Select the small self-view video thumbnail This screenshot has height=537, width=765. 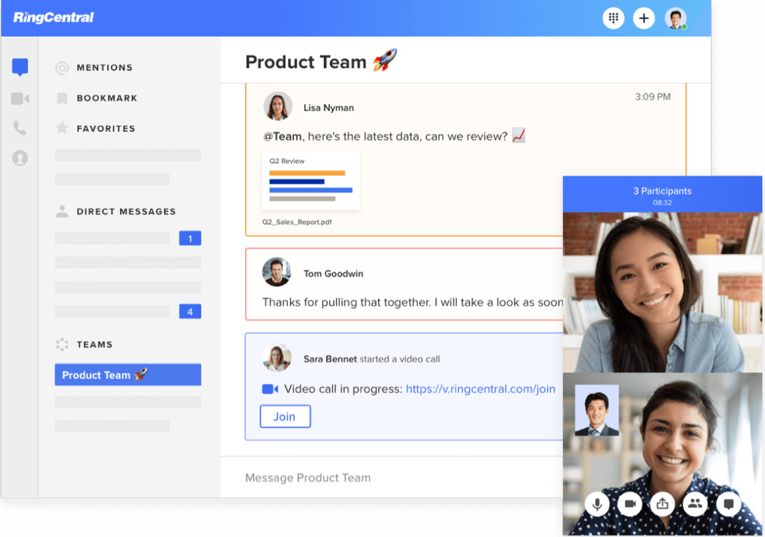(x=596, y=410)
